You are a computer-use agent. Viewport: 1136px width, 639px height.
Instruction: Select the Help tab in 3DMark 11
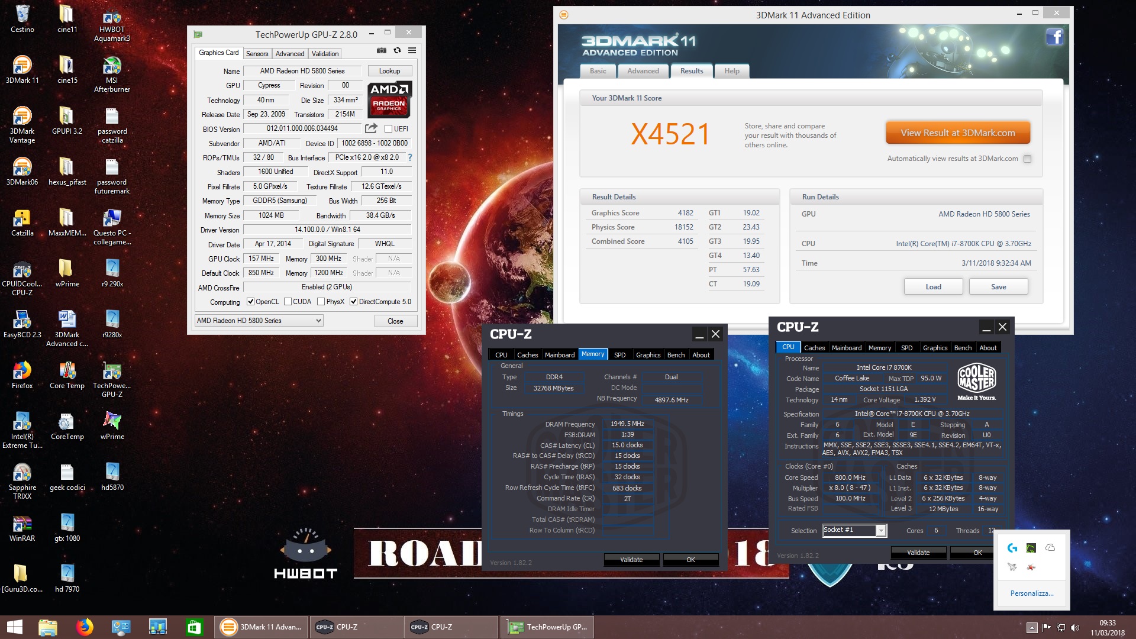(732, 71)
